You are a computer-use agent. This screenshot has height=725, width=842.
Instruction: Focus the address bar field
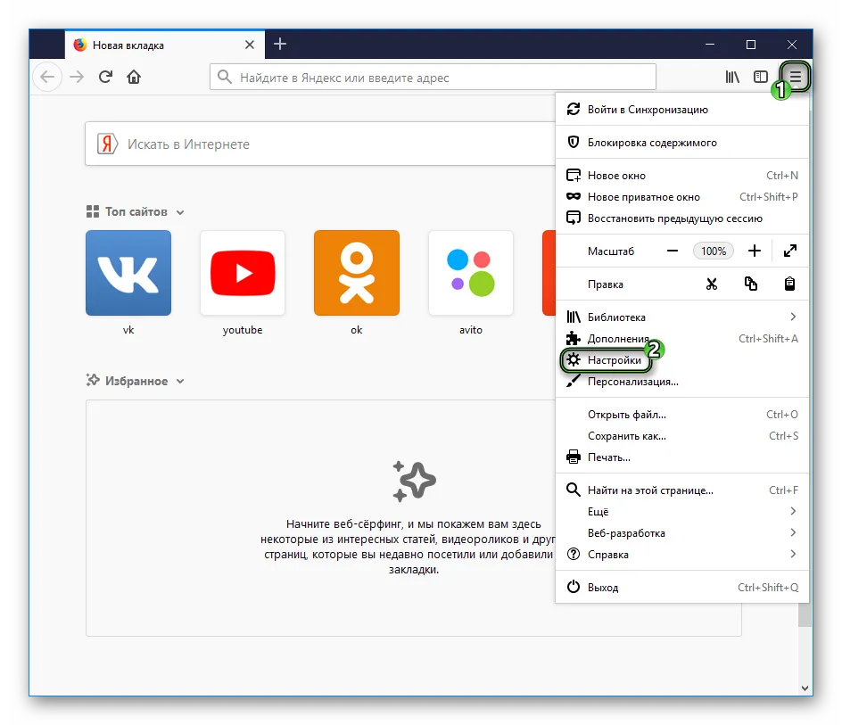click(x=433, y=78)
